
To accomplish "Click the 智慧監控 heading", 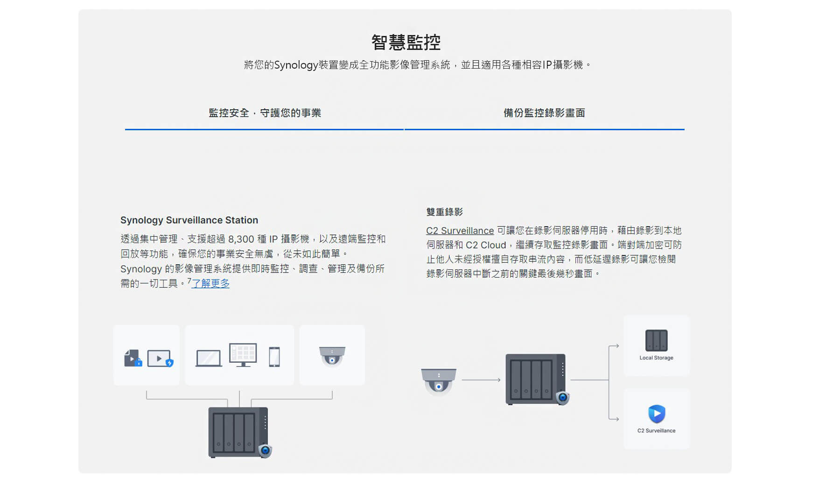I will [x=406, y=42].
